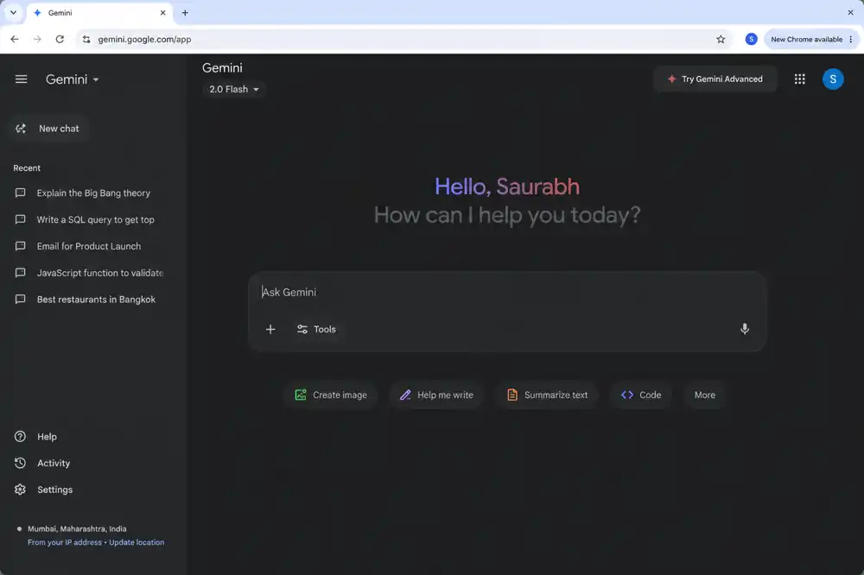Click chat icon beside Best restaurants in Bangkok

tap(21, 300)
